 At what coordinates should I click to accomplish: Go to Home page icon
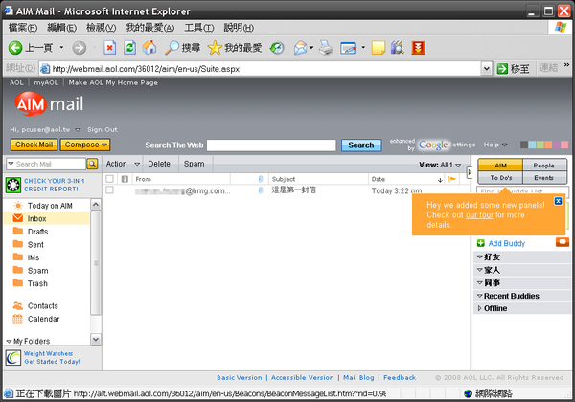click(x=149, y=48)
